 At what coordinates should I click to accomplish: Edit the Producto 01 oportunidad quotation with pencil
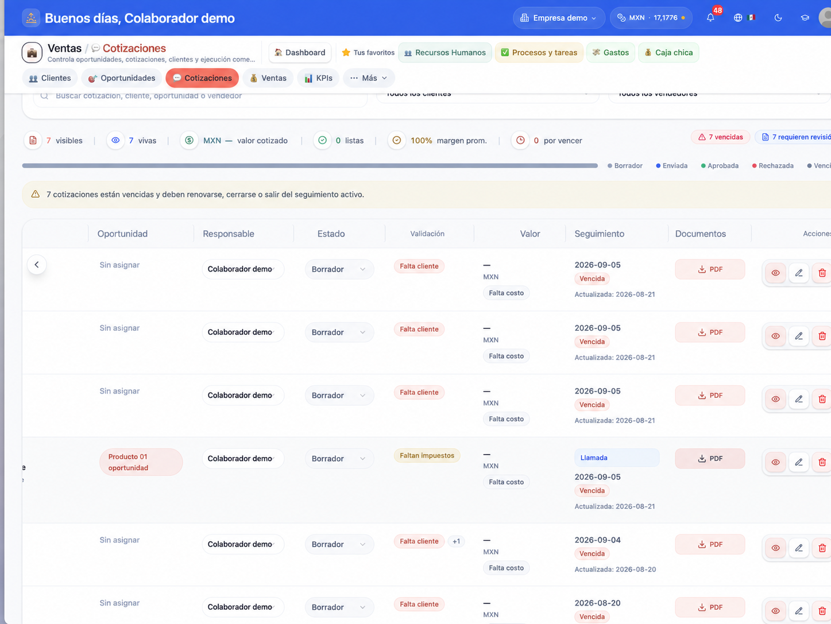799,462
